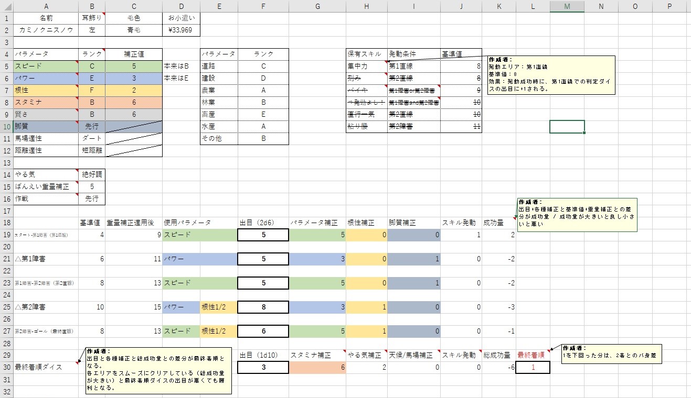Image resolution: width=691 pixels, height=398 pixels.
Task: Click the 天候/馬場補正 header cell
Action: pyautogui.click(x=414, y=356)
